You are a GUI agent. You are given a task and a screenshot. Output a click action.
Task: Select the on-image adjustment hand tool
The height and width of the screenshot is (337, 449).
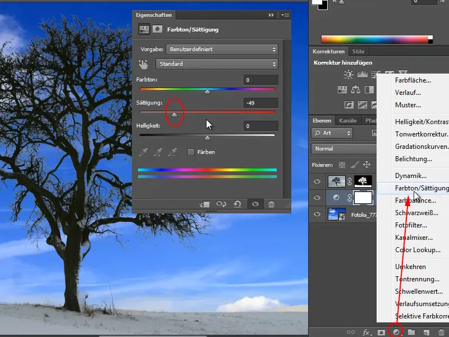pos(143,64)
